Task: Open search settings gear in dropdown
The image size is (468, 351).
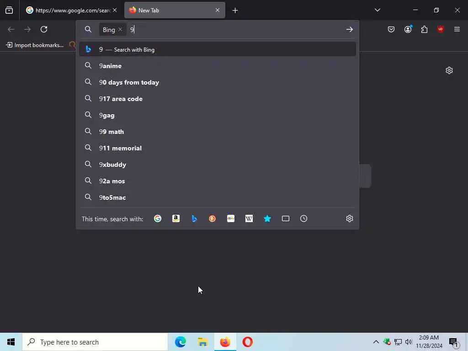Action: [350, 218]
